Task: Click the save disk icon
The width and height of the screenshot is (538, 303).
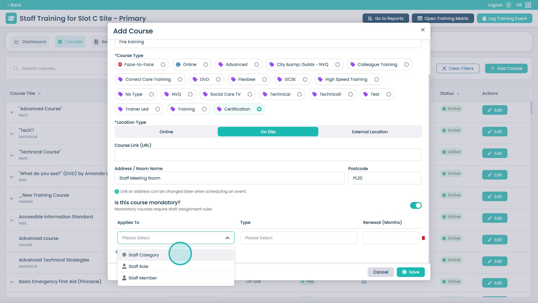Action: tap(405, 272)
